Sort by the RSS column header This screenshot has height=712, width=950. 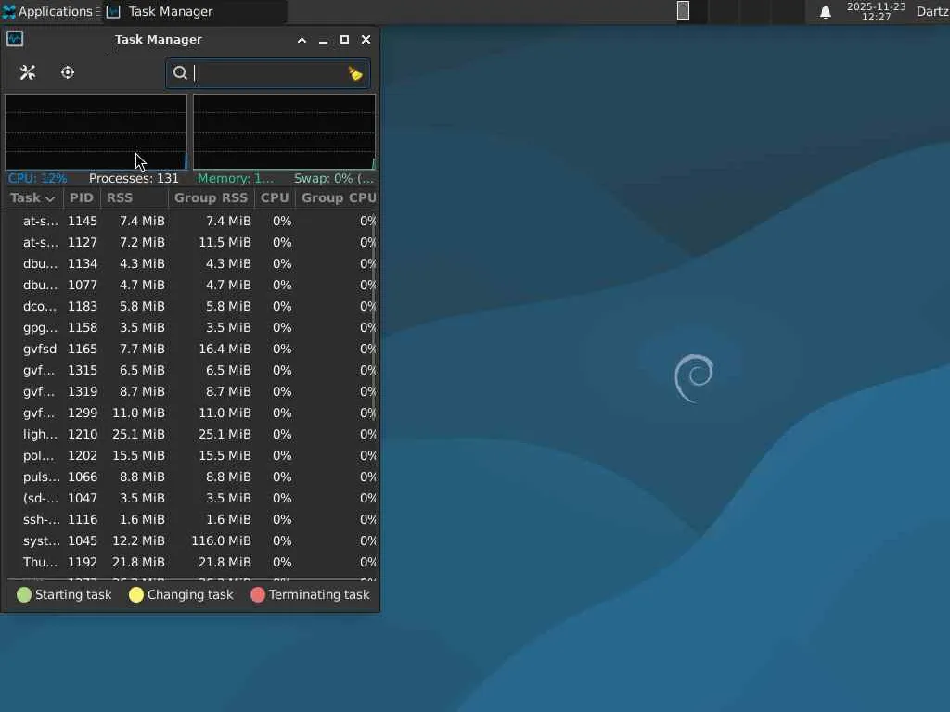click(x=135, y=198)
